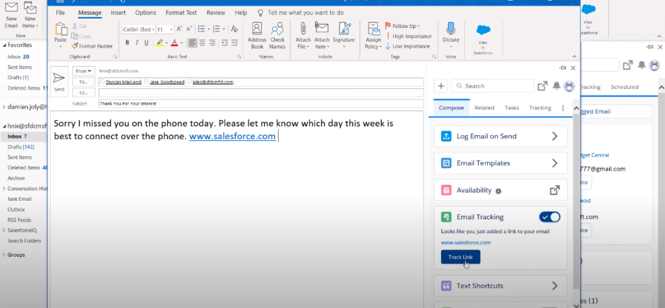Apply bold formatting to text

coord(127,43)
